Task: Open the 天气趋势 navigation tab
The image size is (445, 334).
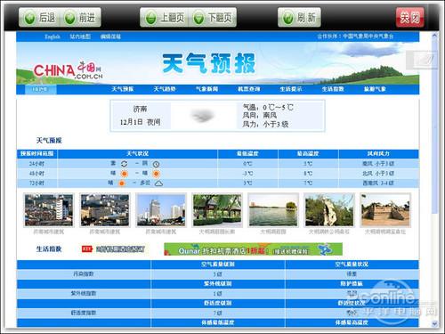Action: tap(165, 89)
